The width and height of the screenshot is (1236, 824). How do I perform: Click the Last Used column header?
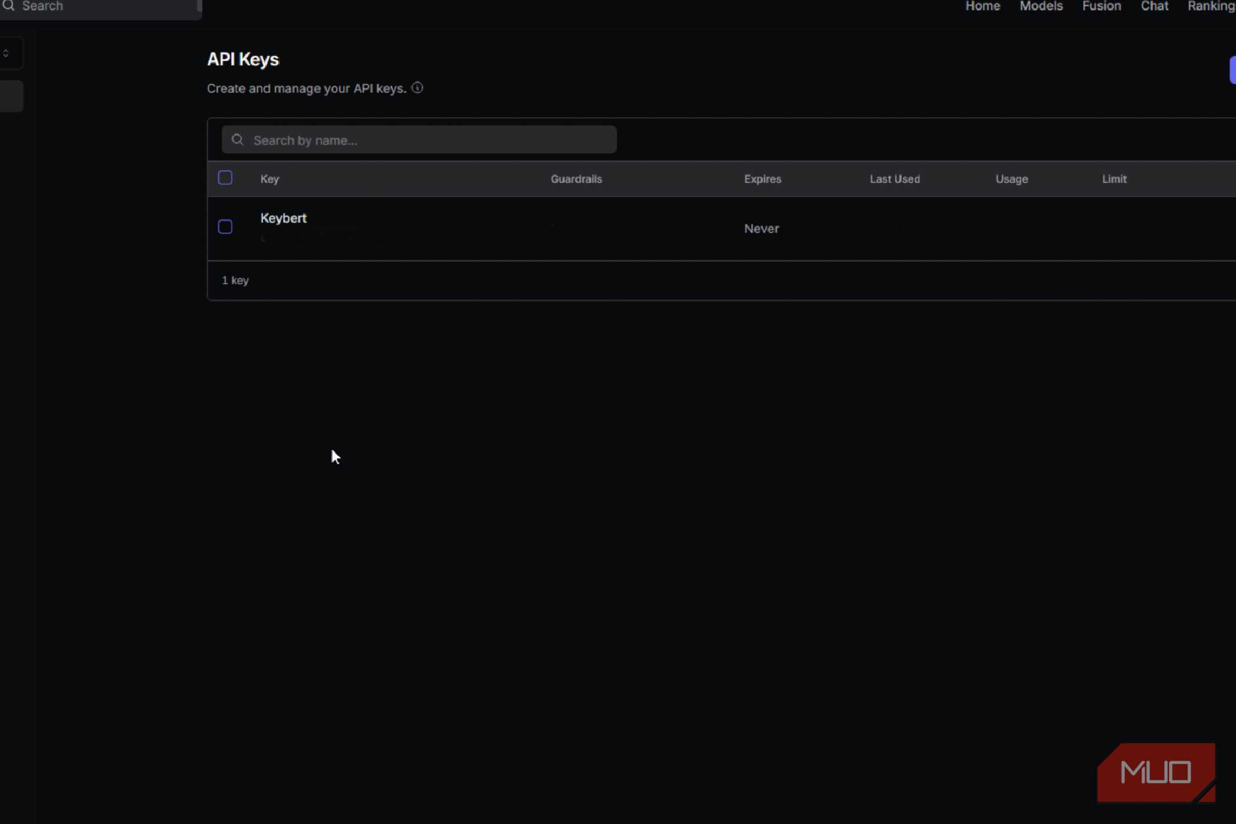point(895,179)
